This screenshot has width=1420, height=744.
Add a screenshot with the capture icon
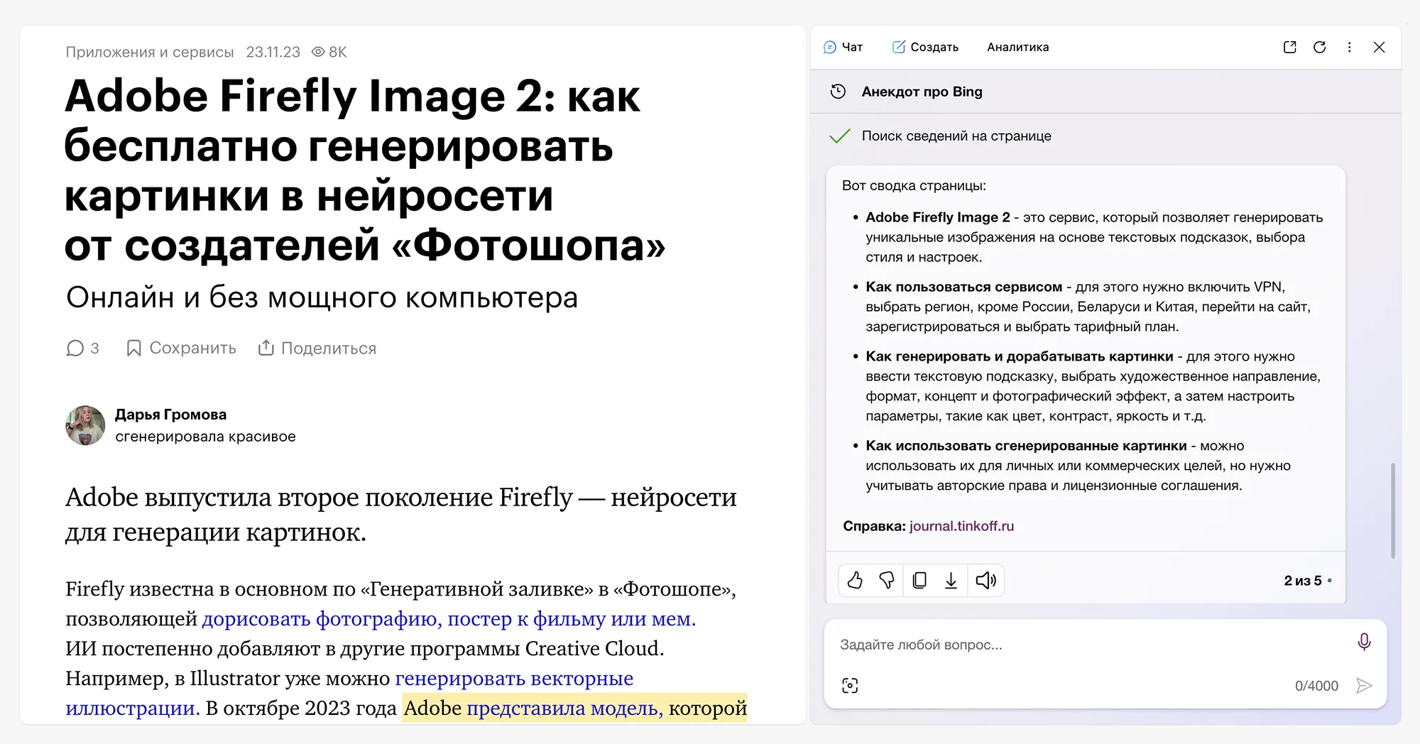[850, 685]
